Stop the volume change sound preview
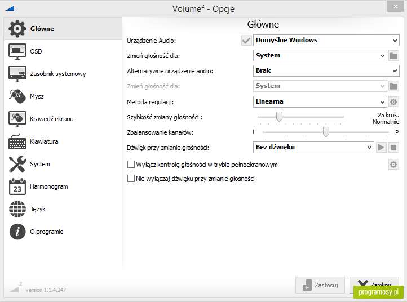This screenshot has height=302, width=407. 393,148
